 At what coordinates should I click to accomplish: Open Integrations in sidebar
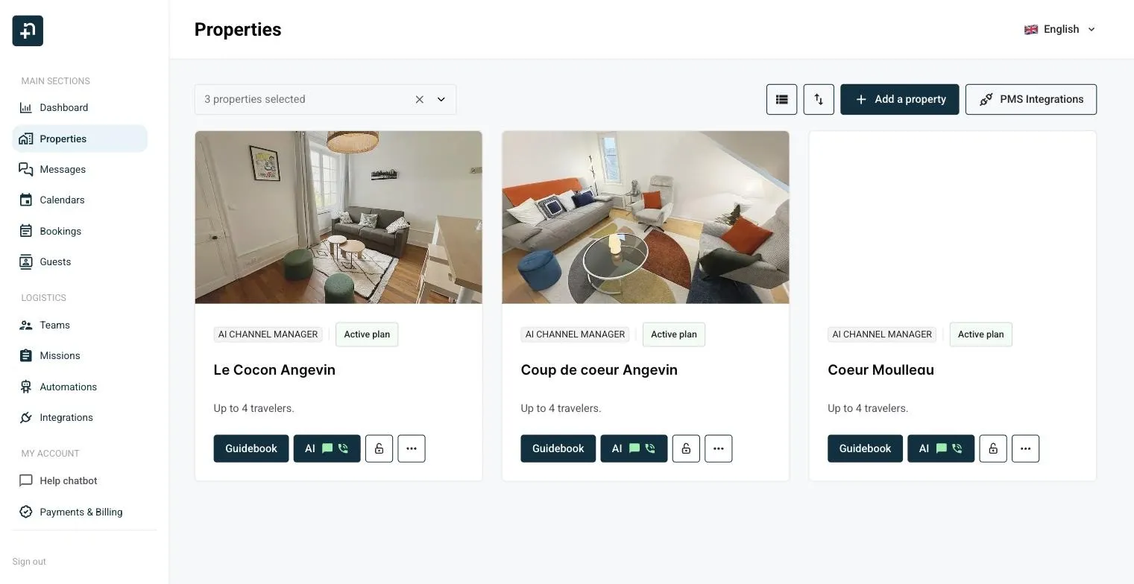(x=80, y=418)
